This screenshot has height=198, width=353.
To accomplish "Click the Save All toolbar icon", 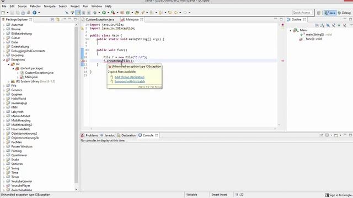I will coord(18,13).
